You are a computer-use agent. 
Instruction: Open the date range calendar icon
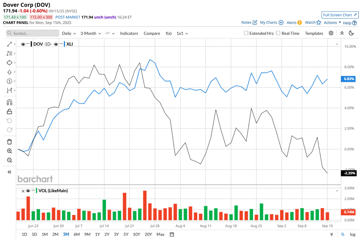172,234
